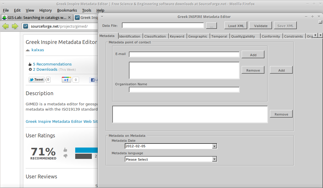The image size is (323, 188).
Task: Open the Tools menu
Action: (x=87, y=10)
